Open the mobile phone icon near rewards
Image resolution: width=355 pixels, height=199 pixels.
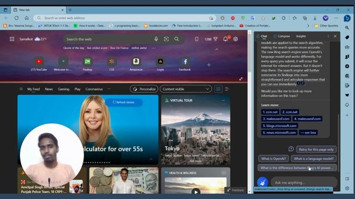point(197,39)
